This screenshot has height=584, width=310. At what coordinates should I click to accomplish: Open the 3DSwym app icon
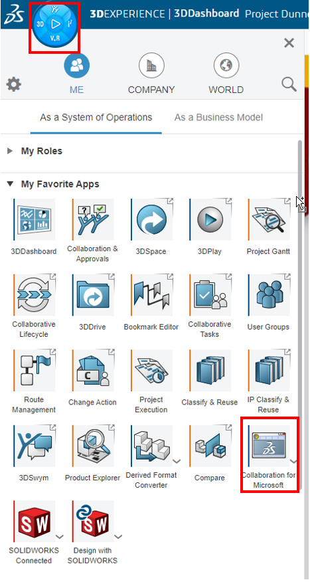pyautogui.click(x=35, y=446)
